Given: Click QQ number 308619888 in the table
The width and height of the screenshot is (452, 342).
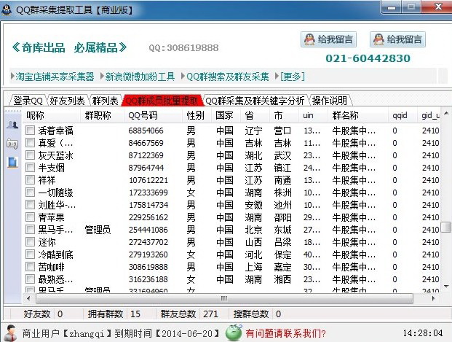Looking at the screenshot, I should point(148,267).
